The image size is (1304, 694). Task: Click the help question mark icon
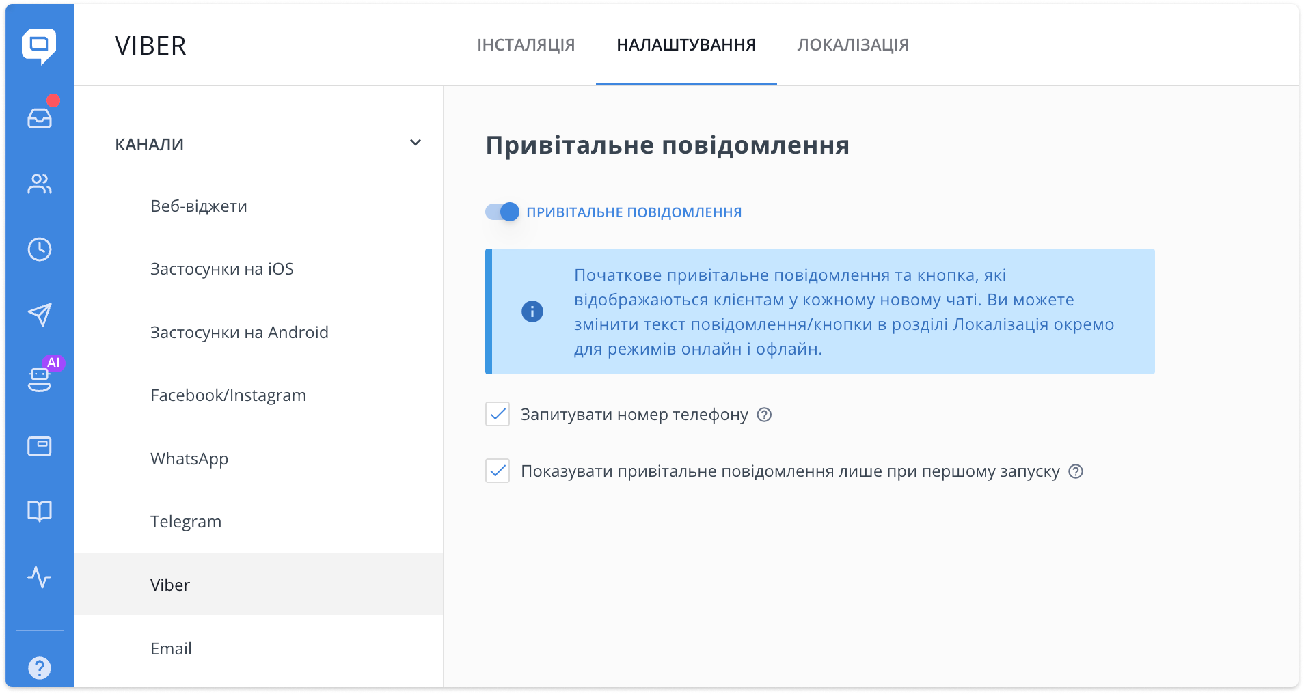click(40, 667)
